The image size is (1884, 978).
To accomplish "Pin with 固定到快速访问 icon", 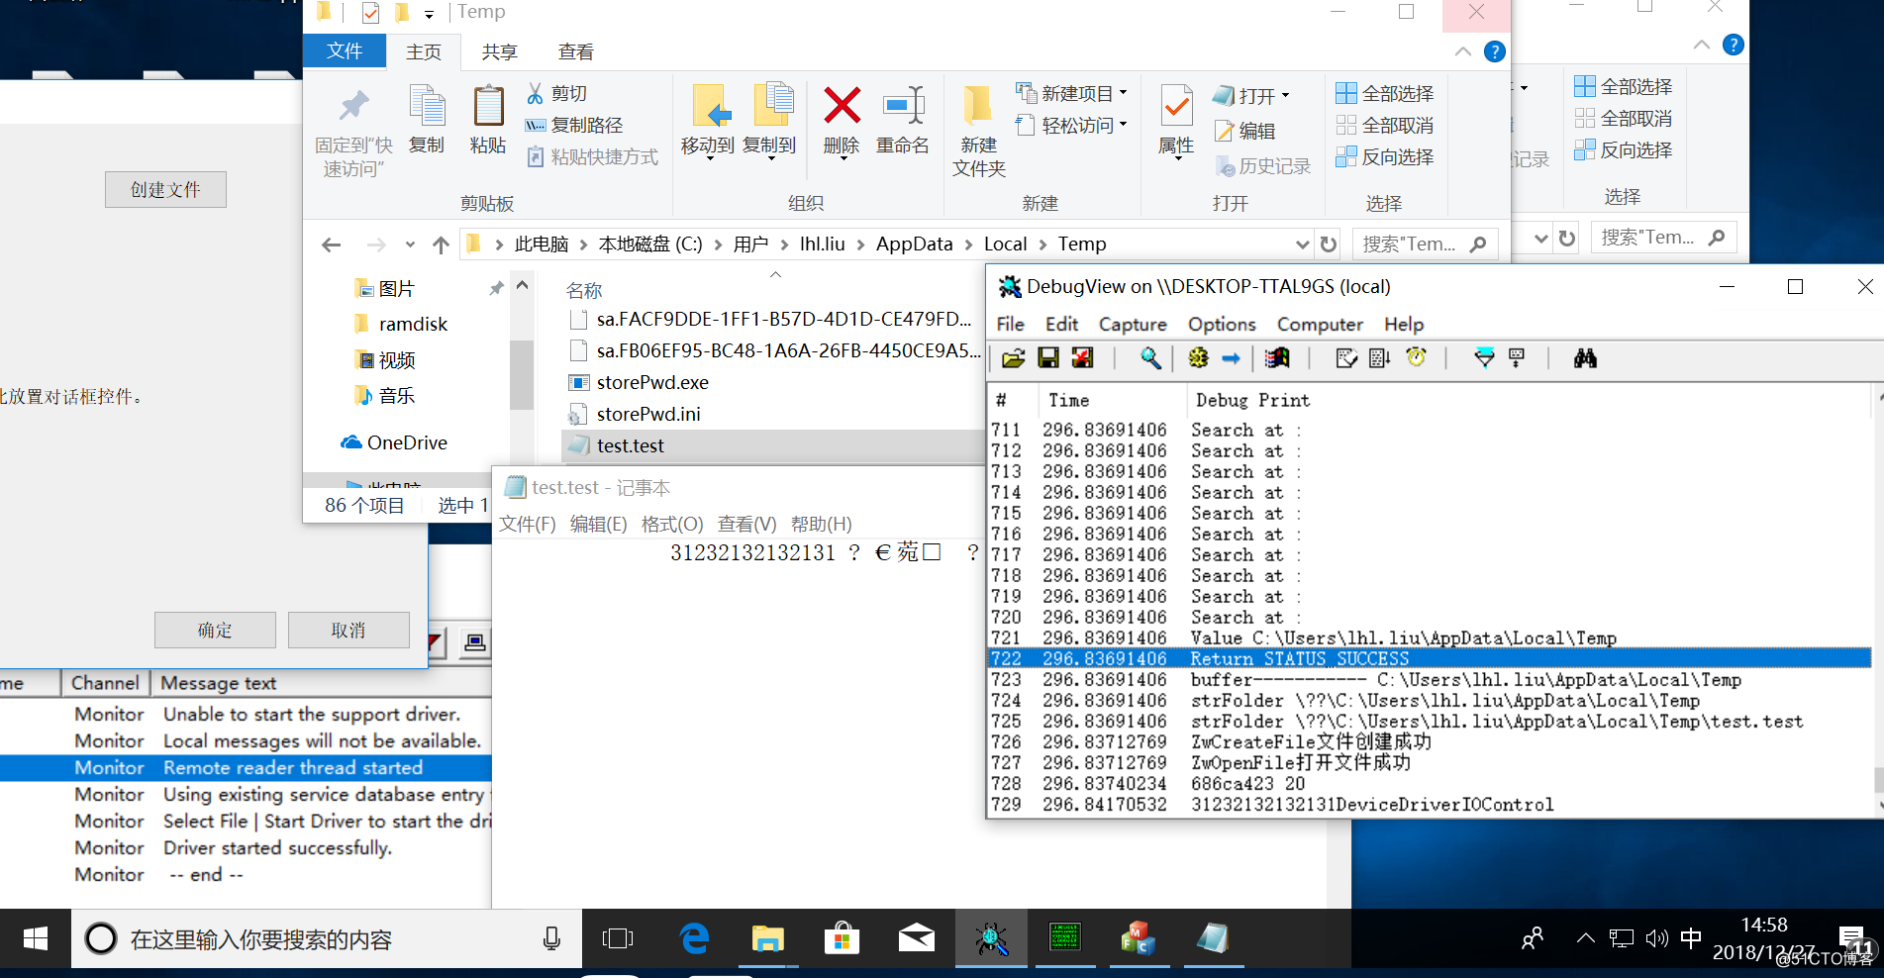I will [x=353, y=131].
